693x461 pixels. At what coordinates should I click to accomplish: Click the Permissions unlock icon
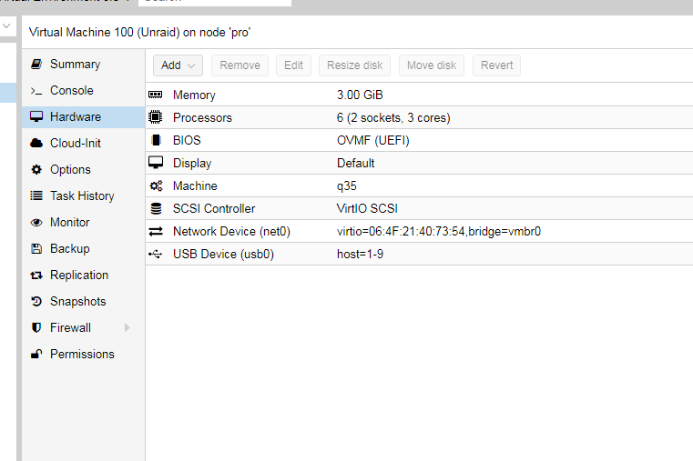[x=36, y=355]
